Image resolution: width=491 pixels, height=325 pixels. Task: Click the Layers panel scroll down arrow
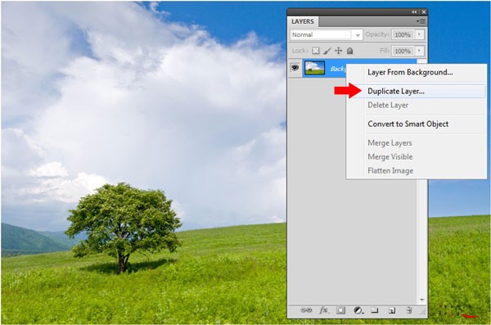(x=421, y=300)
